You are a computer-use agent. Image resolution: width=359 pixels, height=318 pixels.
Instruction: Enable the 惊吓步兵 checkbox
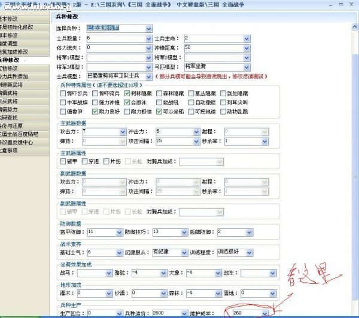click(x=62, y=93)
